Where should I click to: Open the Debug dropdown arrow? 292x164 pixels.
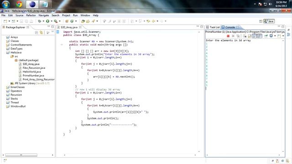point(43,21)
